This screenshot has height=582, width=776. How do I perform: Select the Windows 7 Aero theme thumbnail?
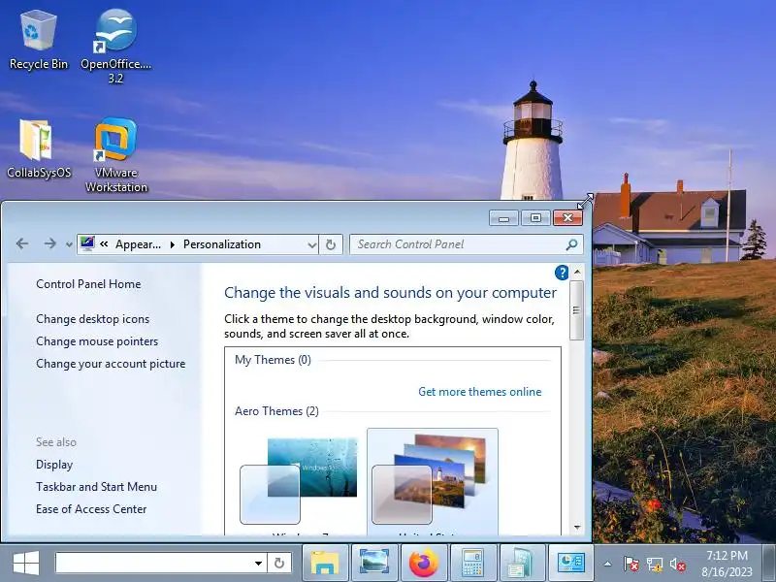(x=299, y=481)
